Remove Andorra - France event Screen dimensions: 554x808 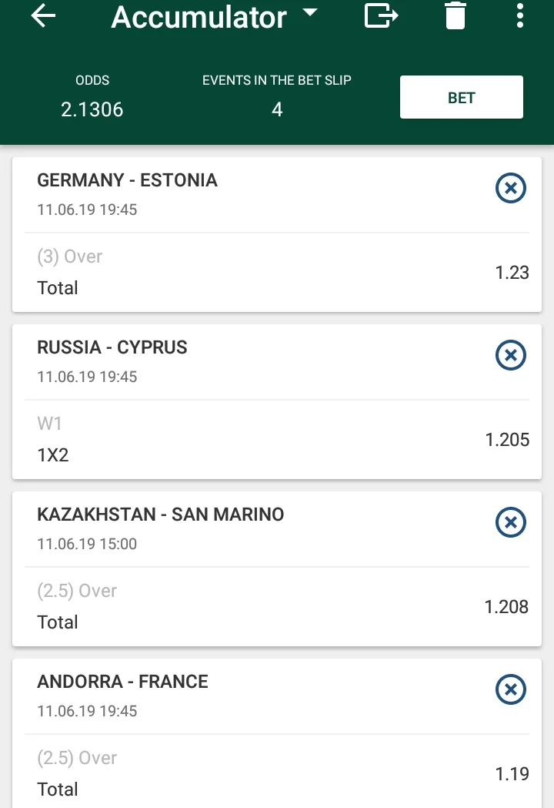510,690
